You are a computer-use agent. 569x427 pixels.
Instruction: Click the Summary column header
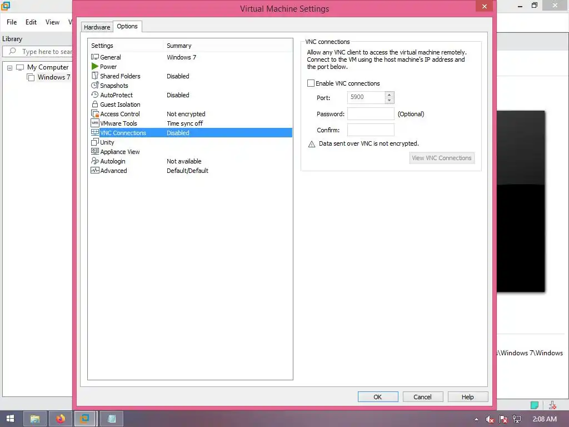pos(228,46)
